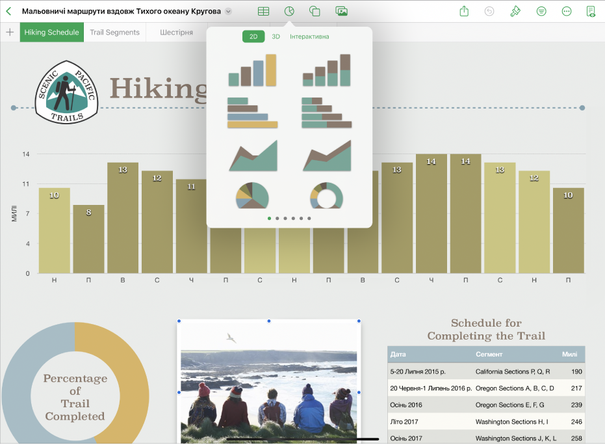Screen dimensions: 605x445
Task: Select Schedule for Completing the Trail title
Action: (486, 329)
